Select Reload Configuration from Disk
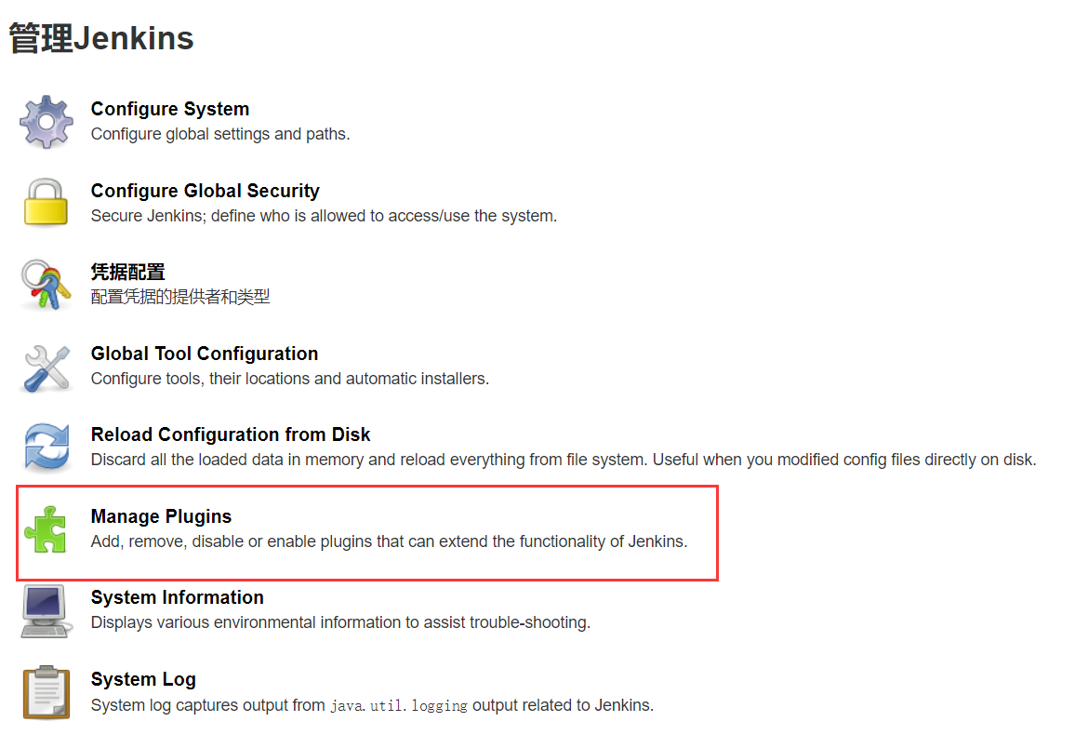 pos(231,434)
